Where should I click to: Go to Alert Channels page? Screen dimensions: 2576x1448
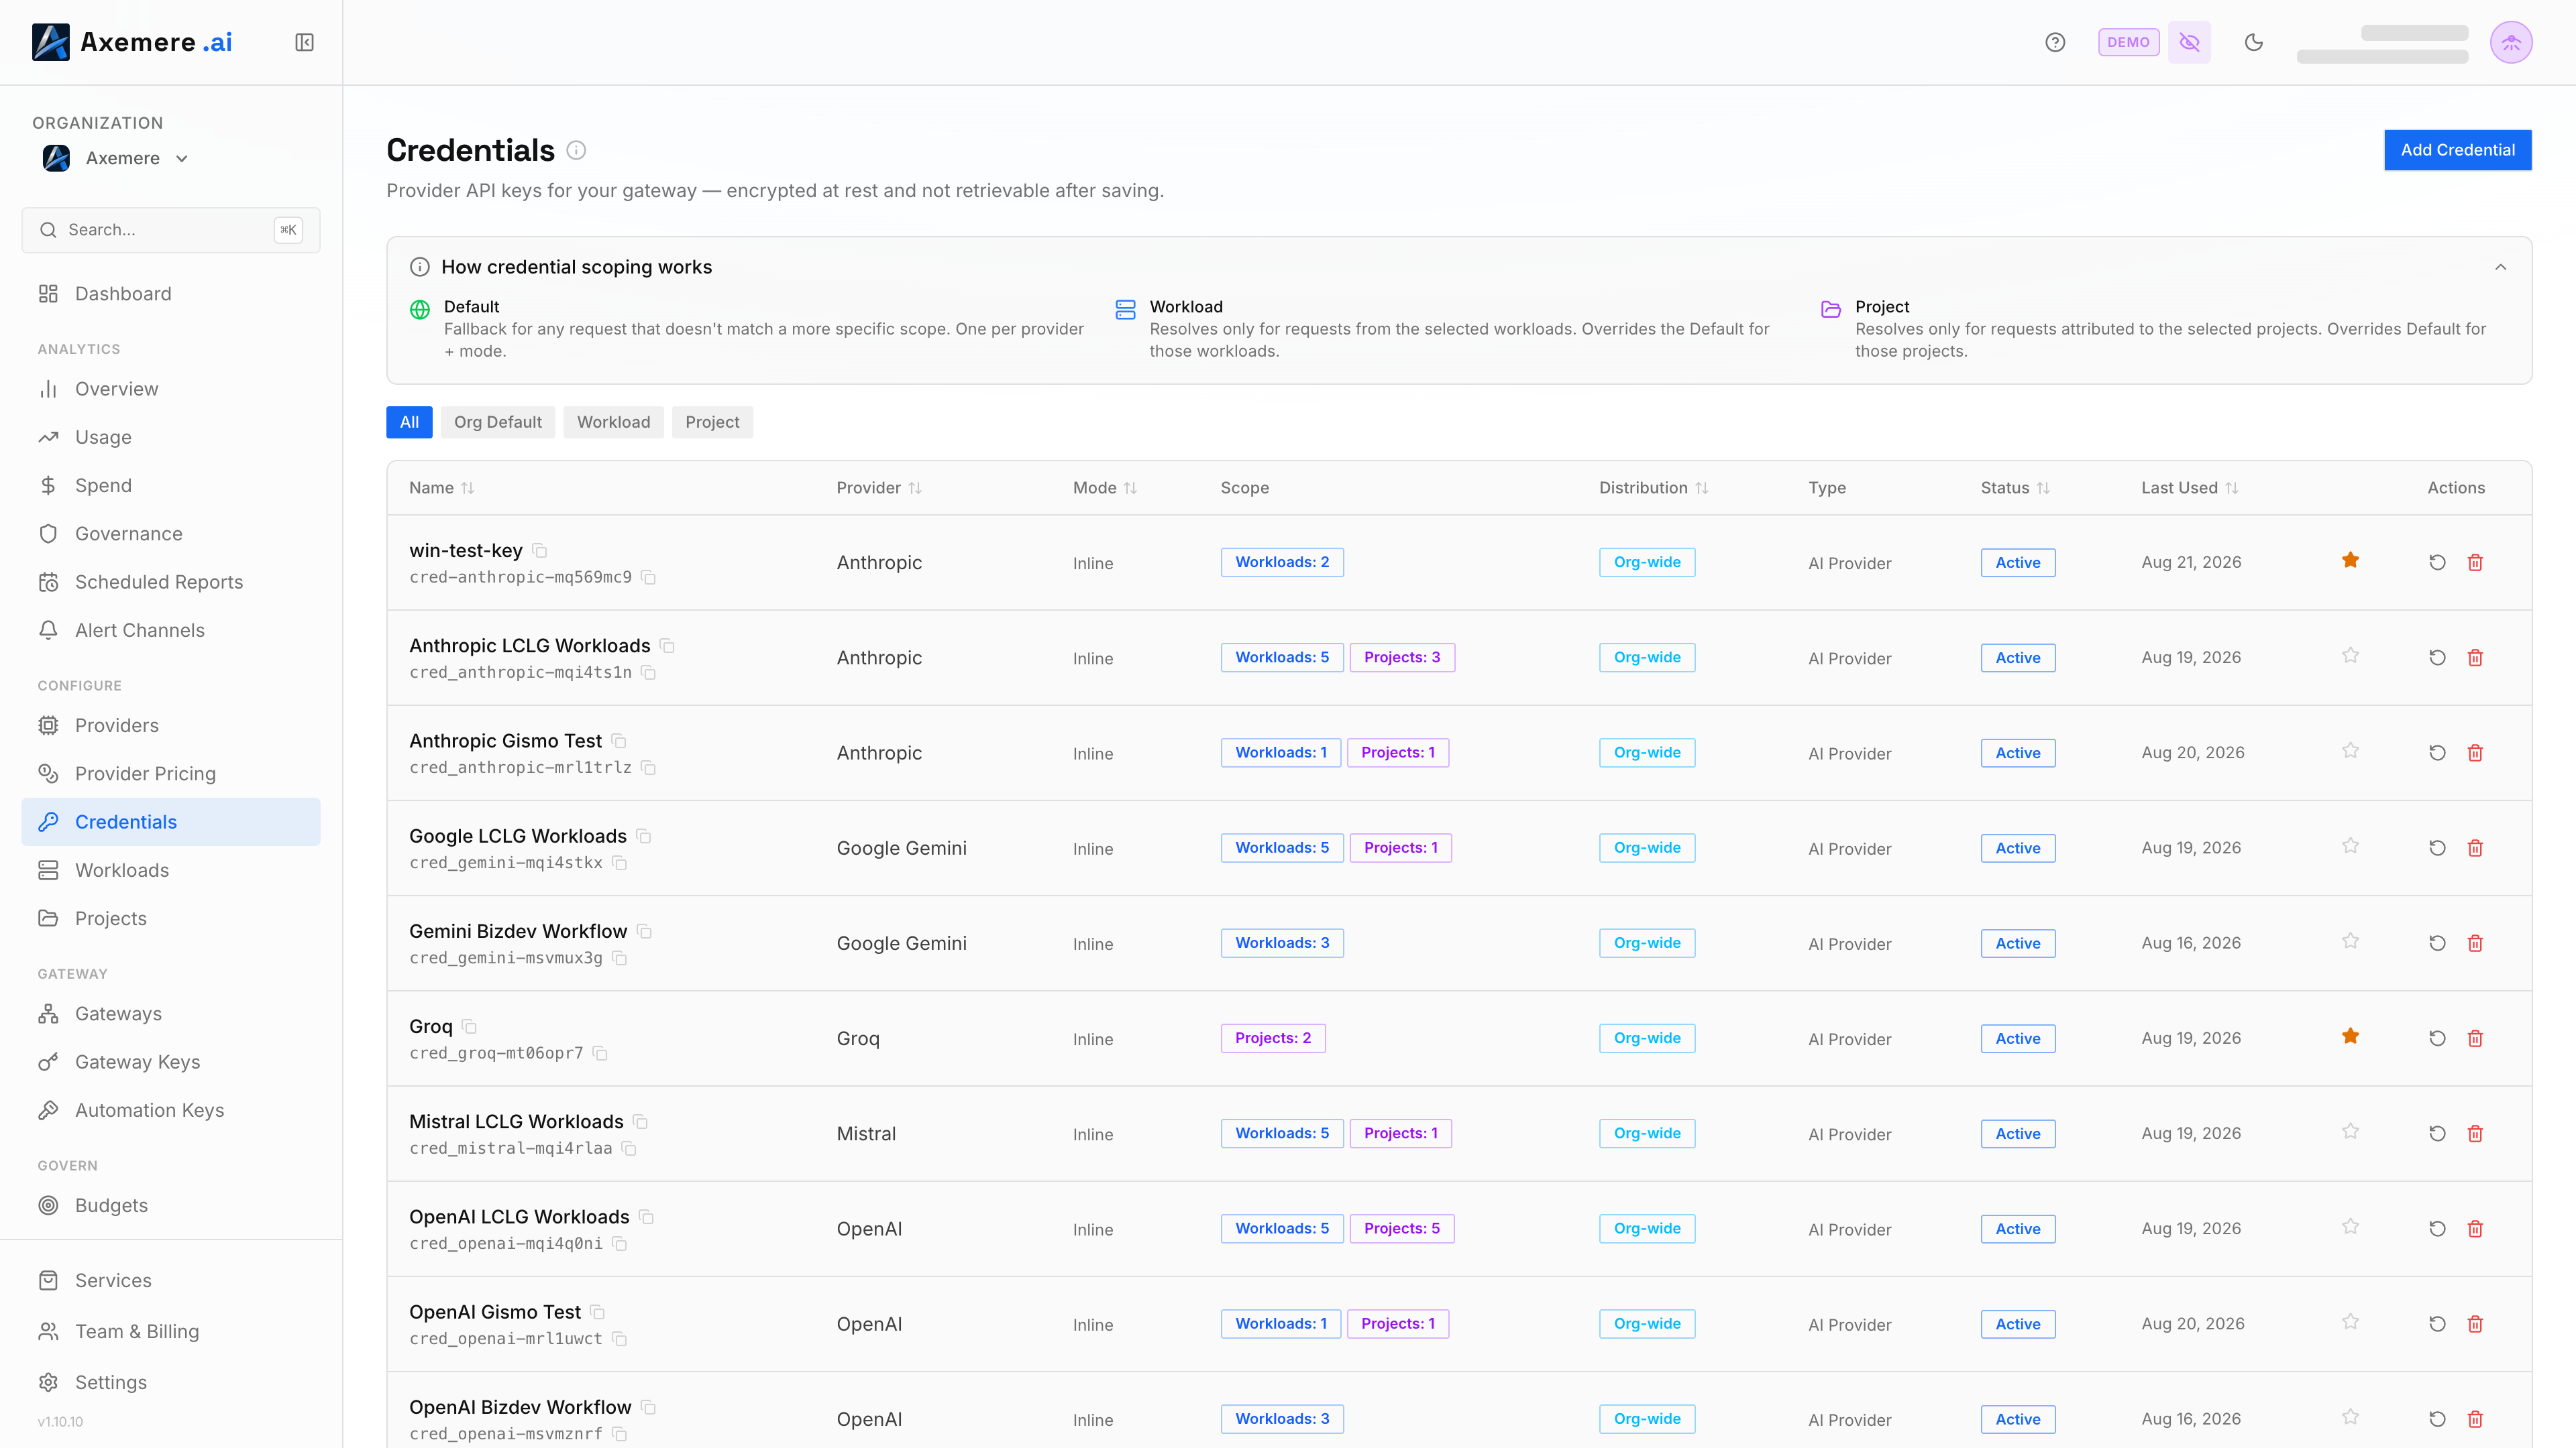(171, 631)
